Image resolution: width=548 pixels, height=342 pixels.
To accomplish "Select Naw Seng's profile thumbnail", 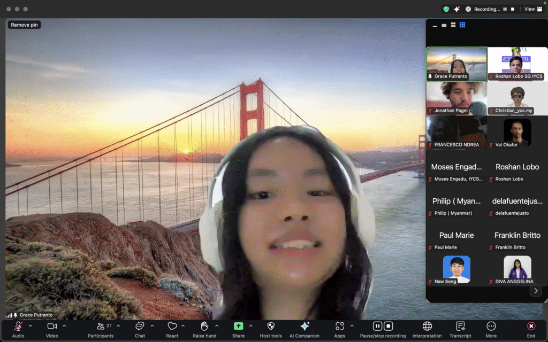I will pos(457,269).
